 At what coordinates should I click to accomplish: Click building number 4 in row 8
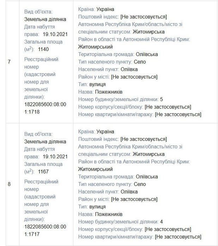(161, 222)
